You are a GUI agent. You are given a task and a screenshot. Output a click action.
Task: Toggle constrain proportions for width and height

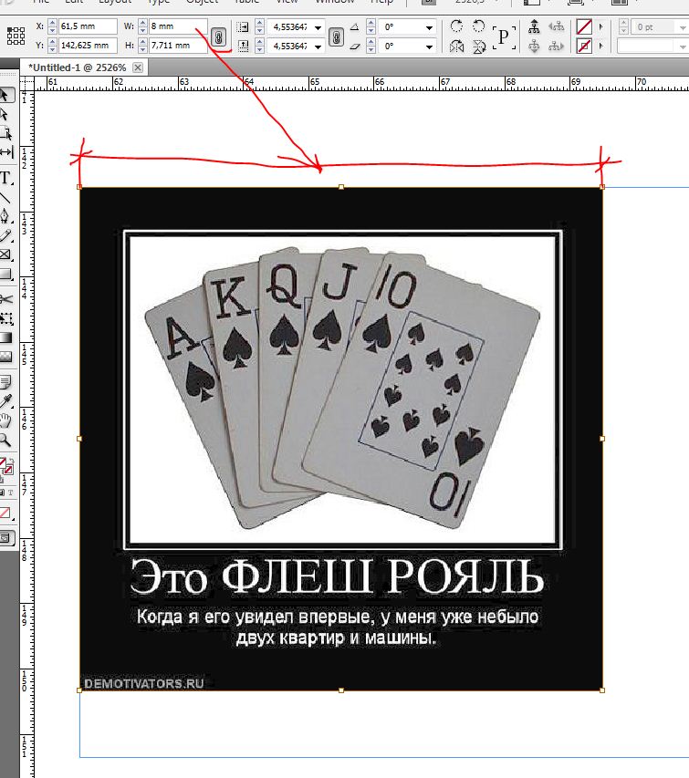[219, 36]
